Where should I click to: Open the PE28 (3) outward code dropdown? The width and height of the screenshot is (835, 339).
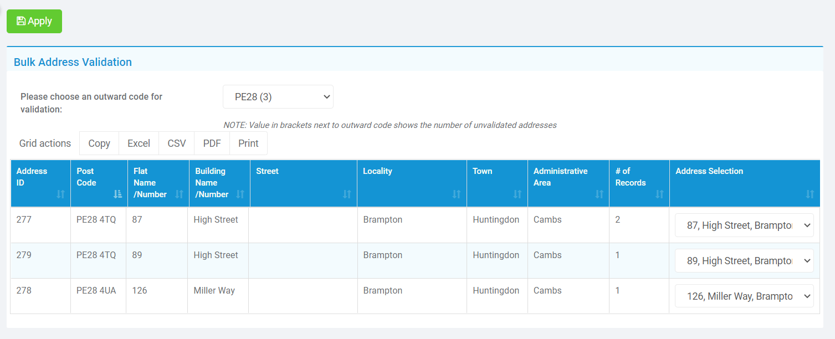(278, 97)
